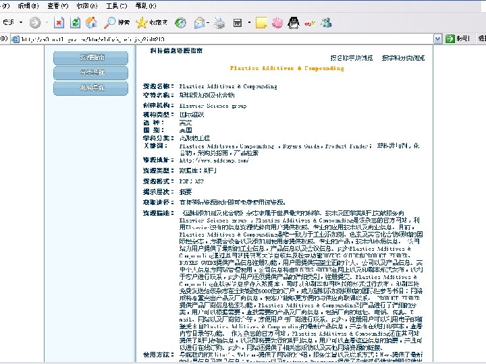The height and width of the screenshot is (364, 486).
Task: Click the first sidebar button 资源指南
Action: click(90, 58)
